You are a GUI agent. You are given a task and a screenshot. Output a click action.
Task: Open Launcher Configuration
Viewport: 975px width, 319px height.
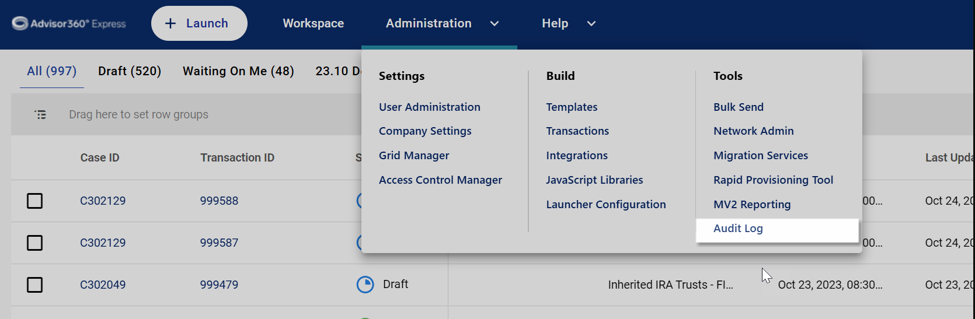tap(606, 205)
